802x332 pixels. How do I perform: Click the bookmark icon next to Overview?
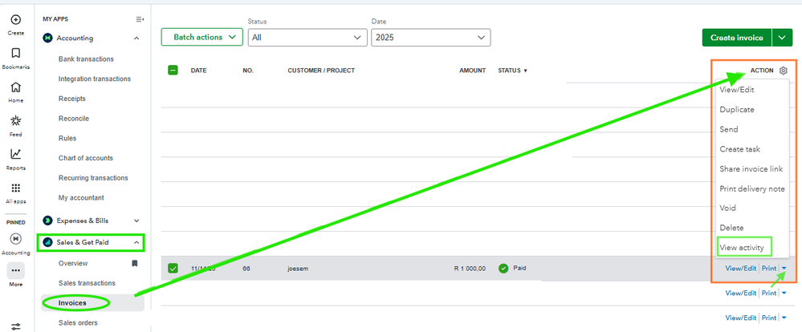[135, 264]
